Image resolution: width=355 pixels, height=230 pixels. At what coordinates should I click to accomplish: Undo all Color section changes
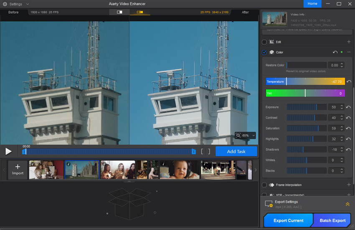[x=335, y=52]
